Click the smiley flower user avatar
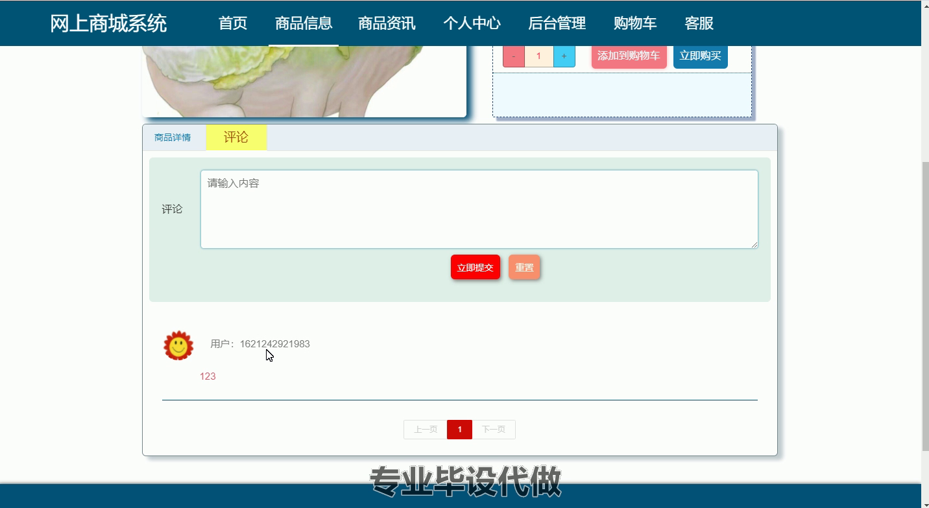Screen dimensions: 929x508 click(178, 345)
